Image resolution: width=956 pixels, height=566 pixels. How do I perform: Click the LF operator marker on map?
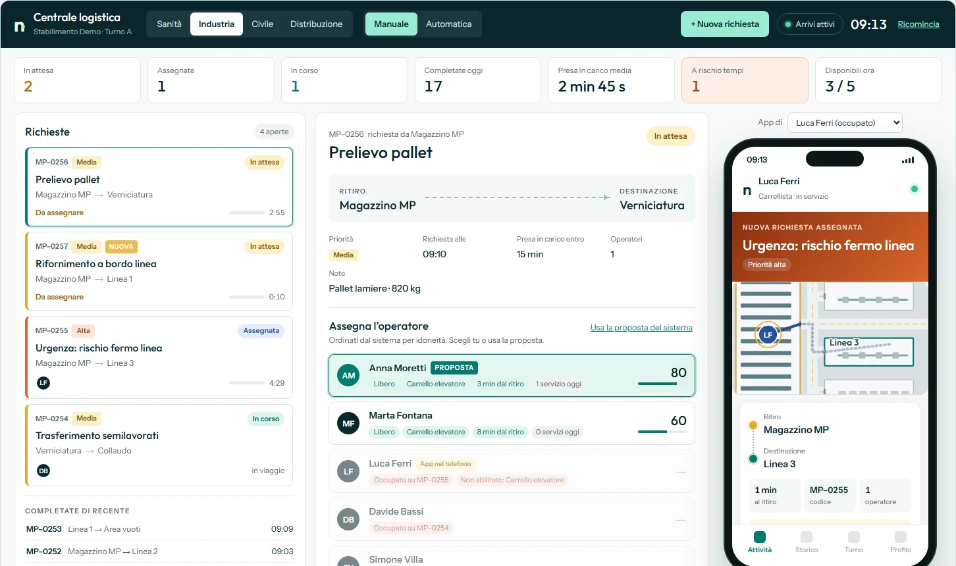coord(768,334)
